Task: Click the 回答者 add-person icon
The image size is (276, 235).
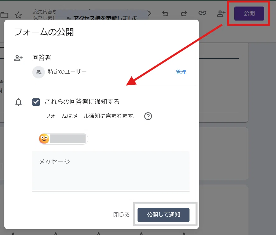Action: coord(18,58)
